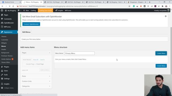The width and height of the screenshot is (172, 96).
Task: Click the top Create Menu button
Action: tap(161, 53)
